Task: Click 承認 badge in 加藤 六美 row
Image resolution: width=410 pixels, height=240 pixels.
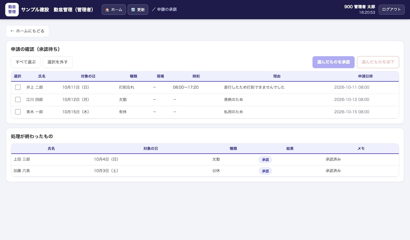Action: pyautogui.click(x=265, y=171)
